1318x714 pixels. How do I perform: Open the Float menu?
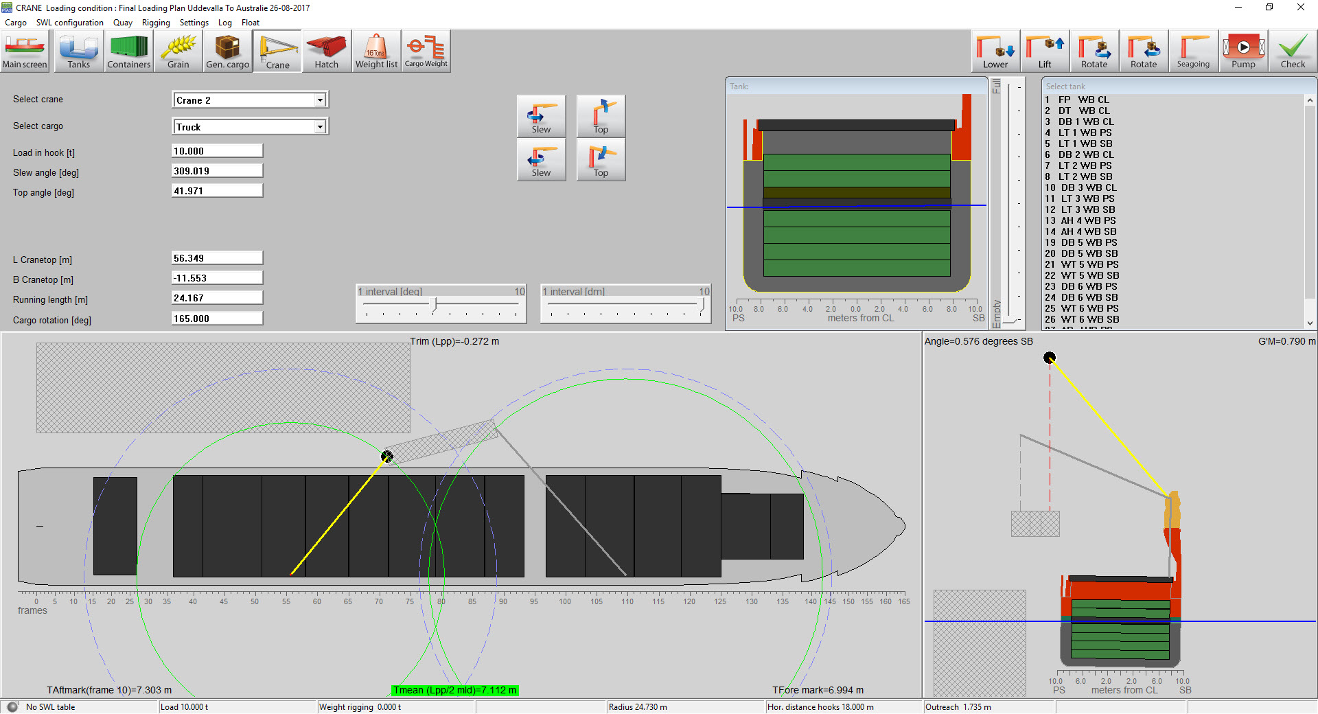251,23
